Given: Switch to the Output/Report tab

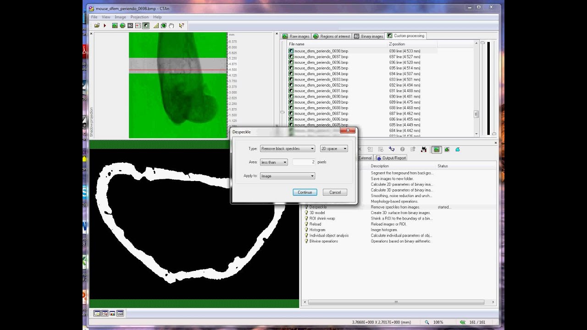Looking at the screenshot, I should pyautogui.click(x=391, y=158).
